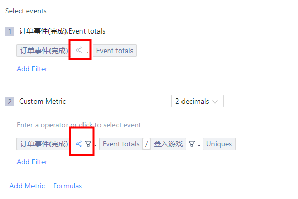This screenshot has height=199, width=298.
Task: Change Event totals aggregation in Custom Metric
Action: click(x=121, y=144)
